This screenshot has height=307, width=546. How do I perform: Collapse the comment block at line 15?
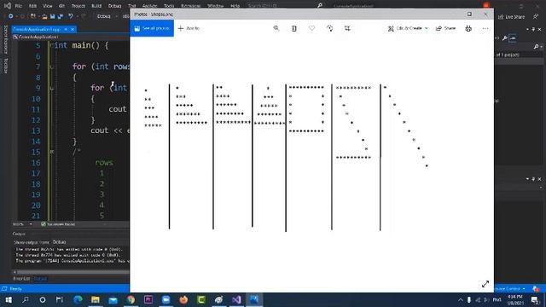coord(51,152)
